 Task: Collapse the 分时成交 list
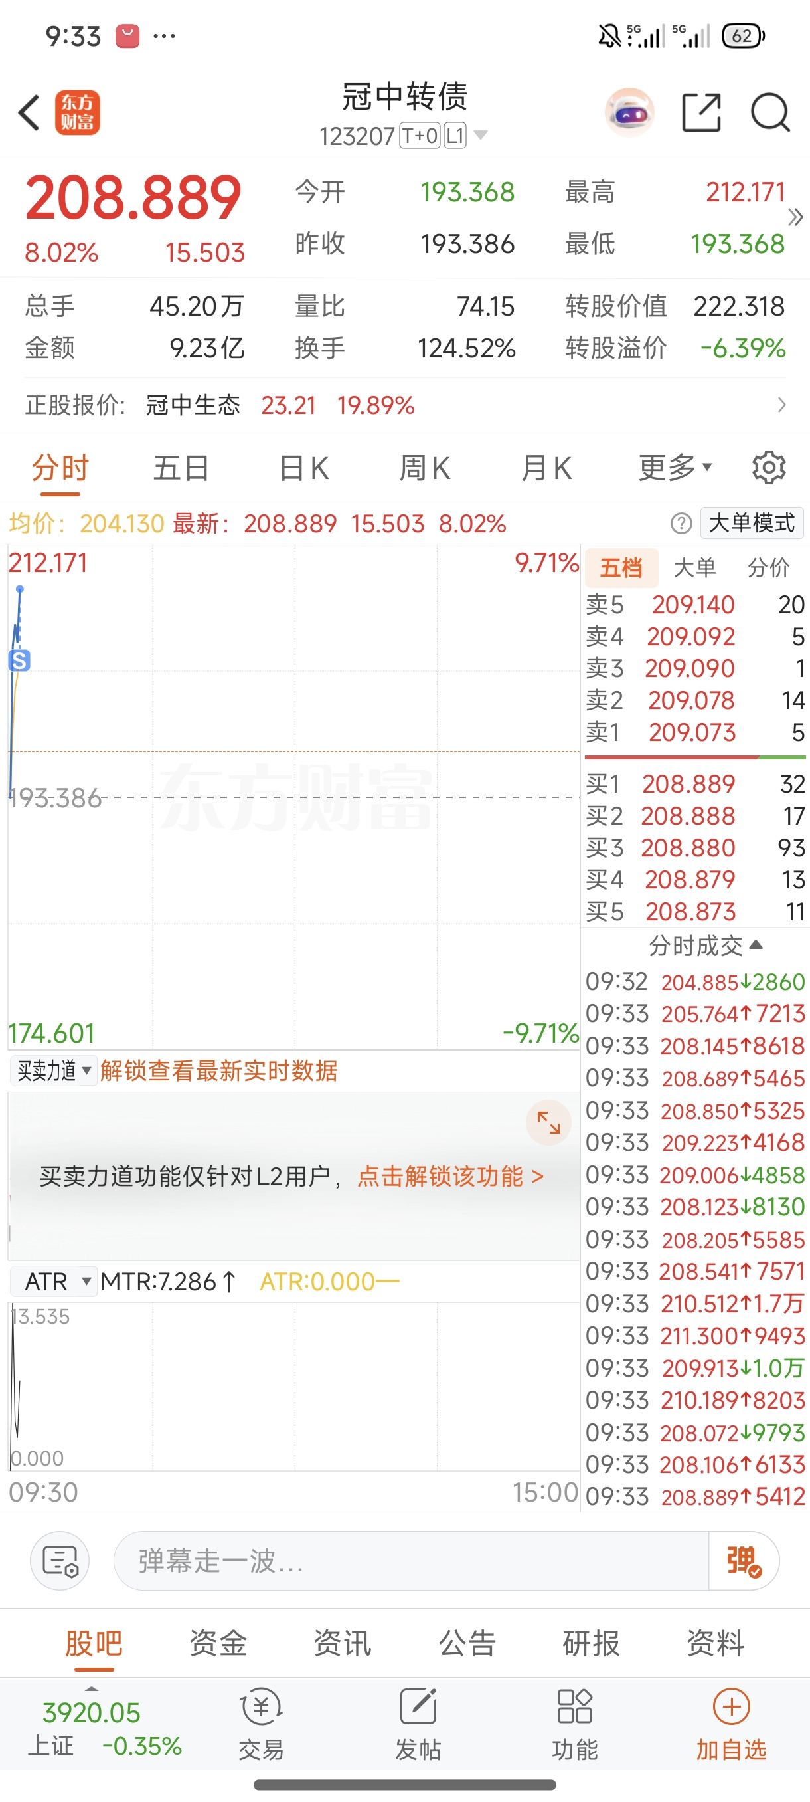tap(705, 946)
